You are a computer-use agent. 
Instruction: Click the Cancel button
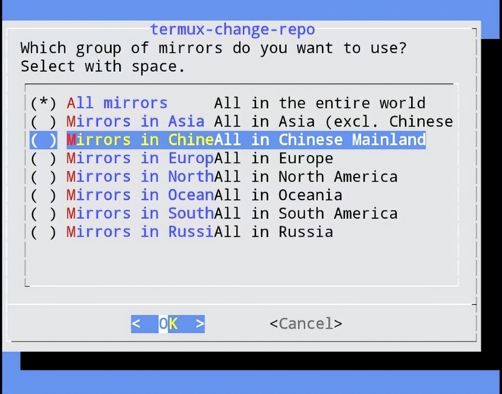tap(306, 324)
